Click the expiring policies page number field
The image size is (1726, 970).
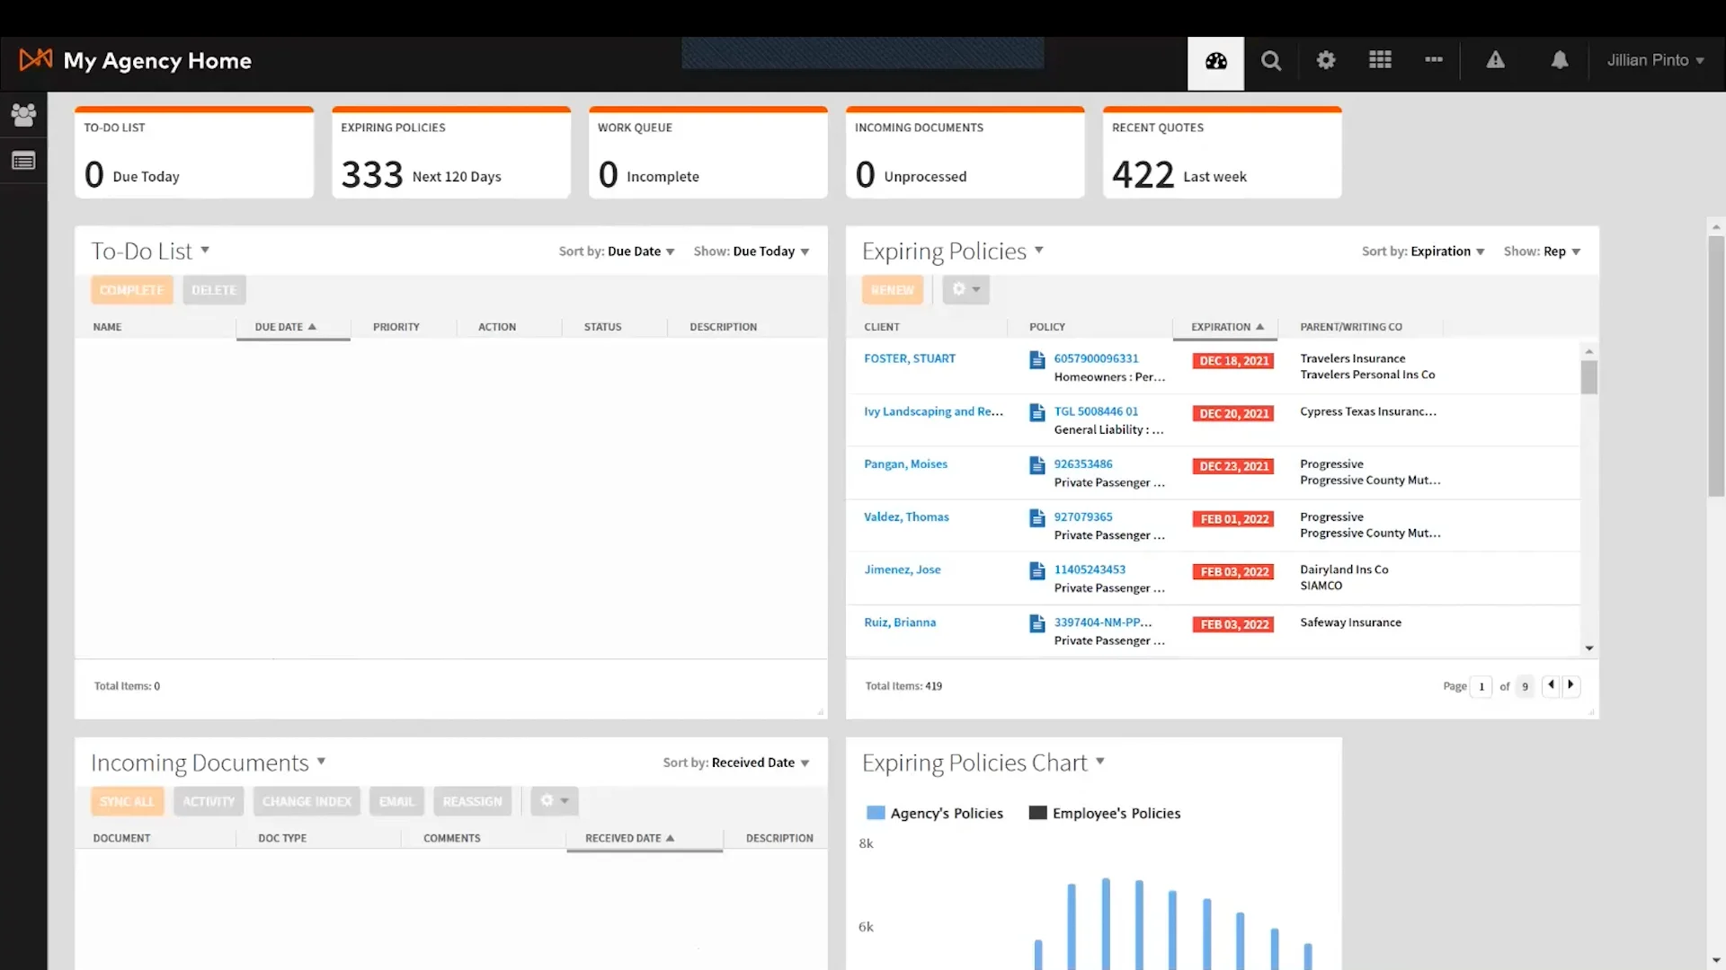[x=1481, y=686]
